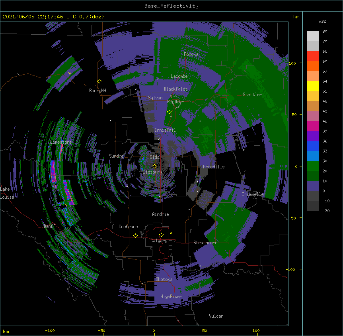This screenshot has width=343, height=336.
Task: Click the Drumheller city label
Action: pyautogui.click(x=254, y=194)
